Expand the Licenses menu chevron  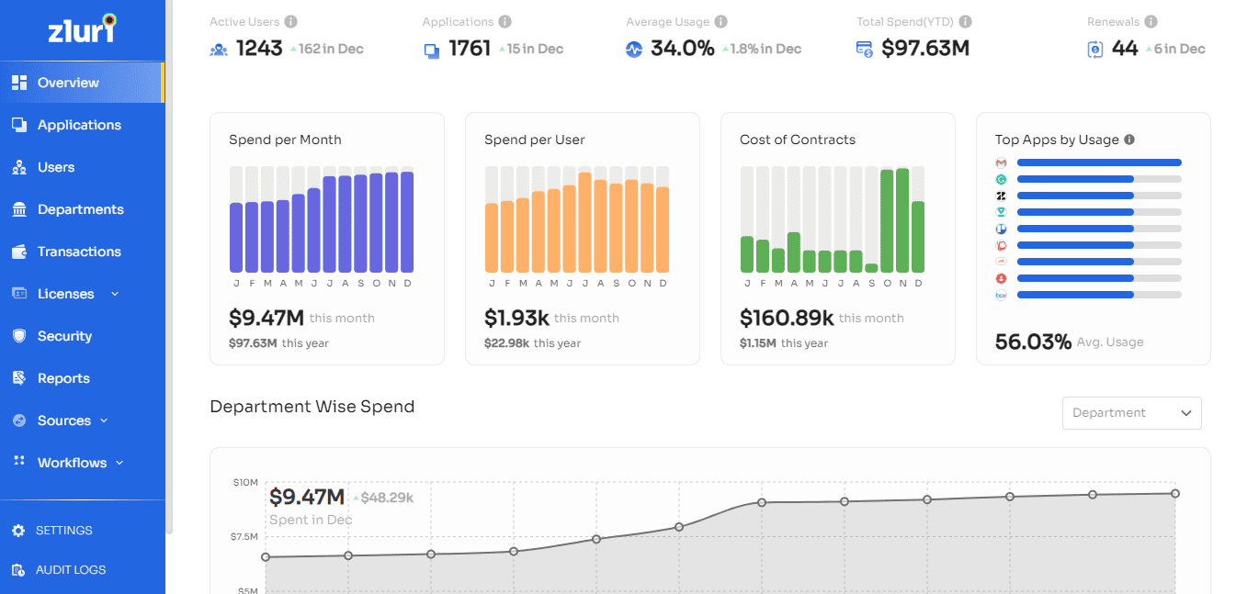tap(115, 293)
